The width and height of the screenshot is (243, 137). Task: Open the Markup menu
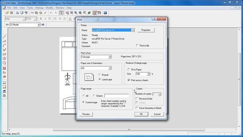[x=39, y=8]
